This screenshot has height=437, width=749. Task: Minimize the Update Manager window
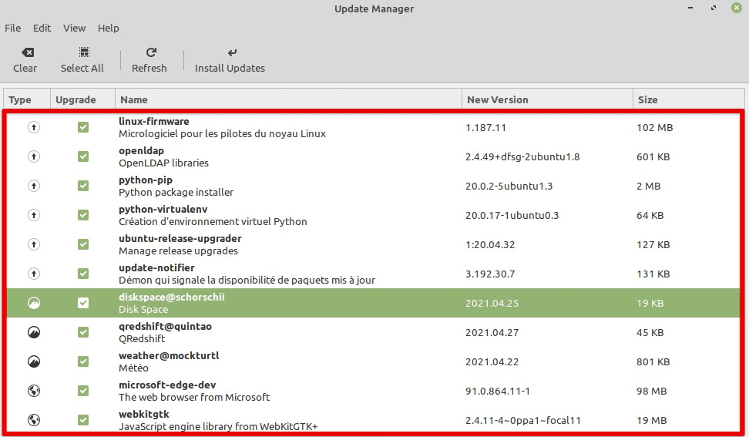pyautogui.click(x=690, y=8)
